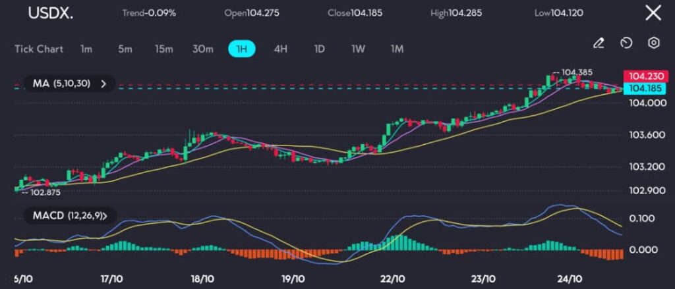This screenshot has height=289, width=675.
Task: Select the 1m timeframe
Action: 86,49
